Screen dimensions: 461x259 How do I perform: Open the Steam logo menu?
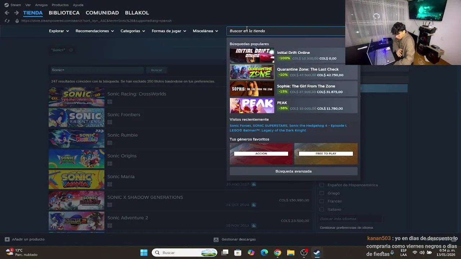6,5
